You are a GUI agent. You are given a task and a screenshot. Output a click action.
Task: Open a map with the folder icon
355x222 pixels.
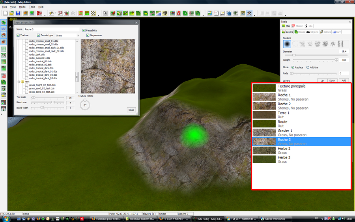tap(11, 13)
